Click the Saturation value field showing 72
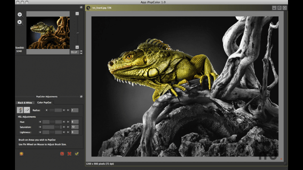This screenshot has height=170, width=303. click(x=75, y=127)
